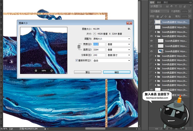This screenshot has height=131, width=193.
Task: Hide the white thumbnail layer's eye icon
Action: 151,90
